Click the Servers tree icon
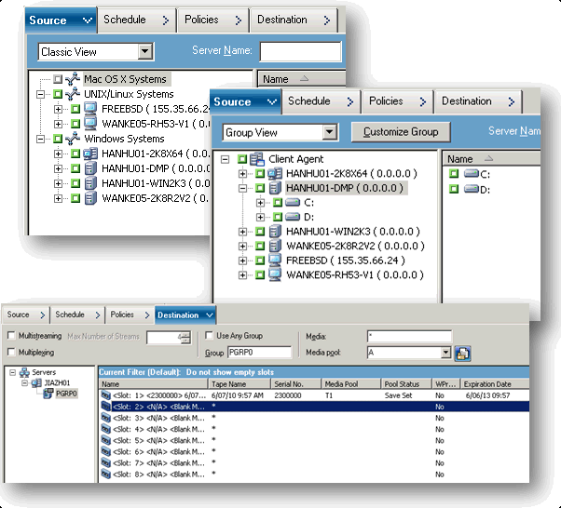The image size is (561, 508). point(24,372)
